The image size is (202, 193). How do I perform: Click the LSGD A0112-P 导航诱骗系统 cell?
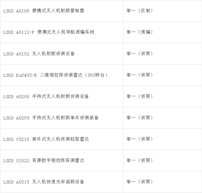tap(49, 32)
